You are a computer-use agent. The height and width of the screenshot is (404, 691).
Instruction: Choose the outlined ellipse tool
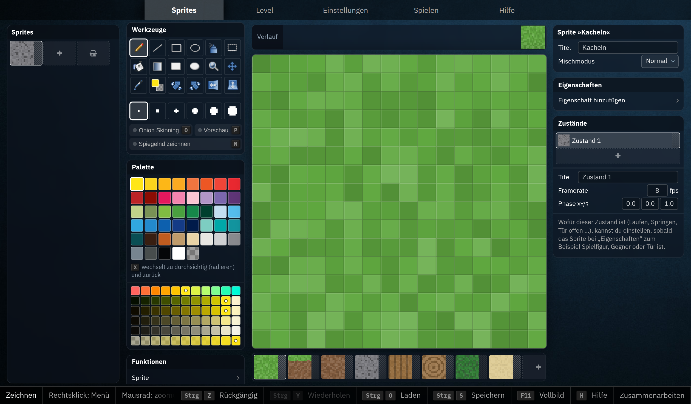tap(195, 48)
